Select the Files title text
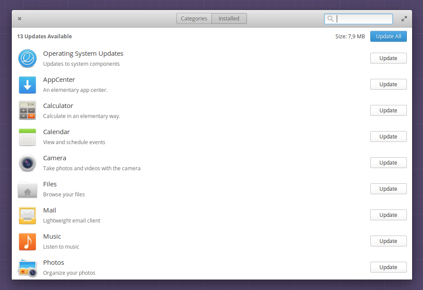Viewport: 423px width, 290px height. click(50, 184)
